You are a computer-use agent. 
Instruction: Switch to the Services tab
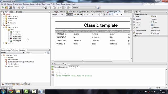pos(19,12)
